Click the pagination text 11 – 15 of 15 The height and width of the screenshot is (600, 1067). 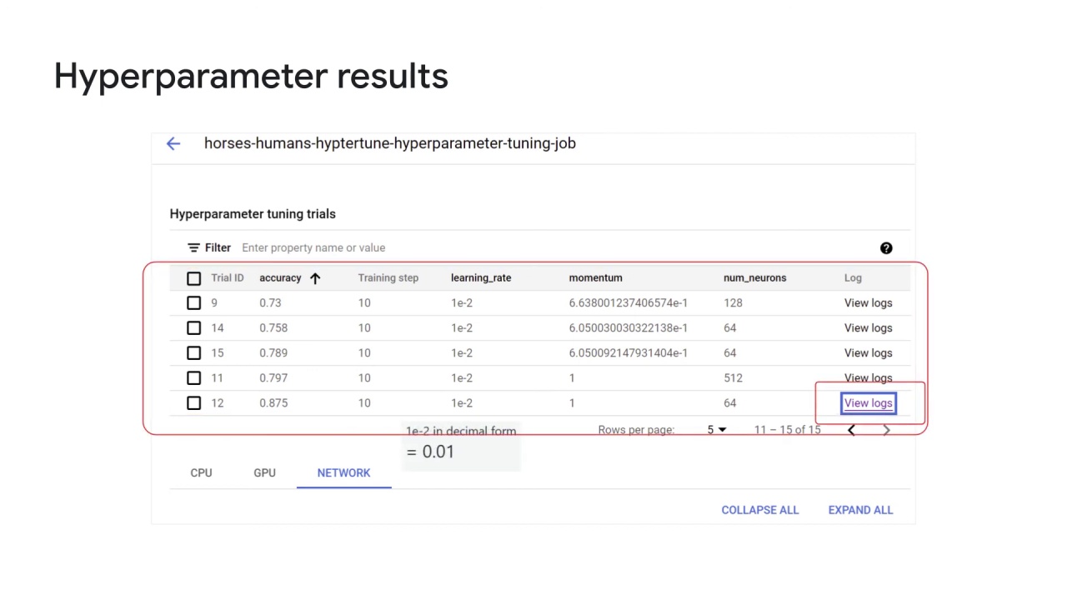point(788,430)
